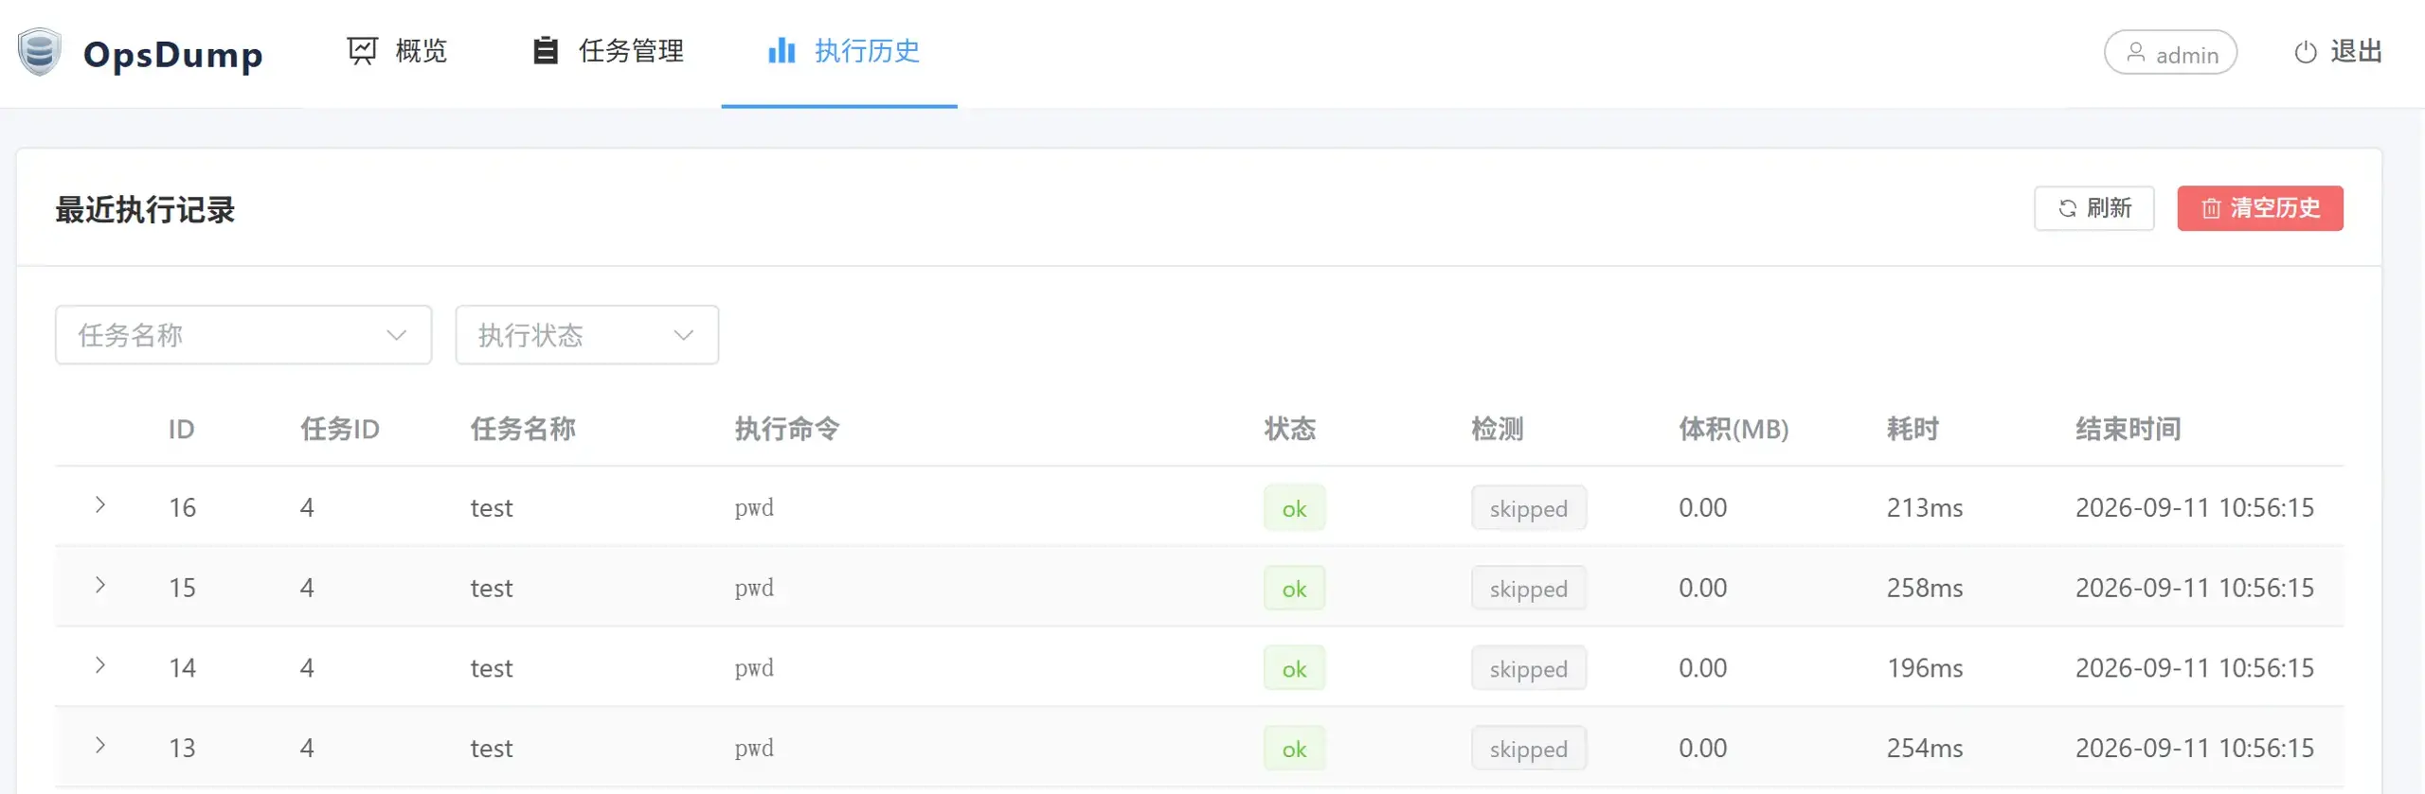Click the 耗时 column header
The width and height of the screenshot is (2425, 794).
(1913, 430)
